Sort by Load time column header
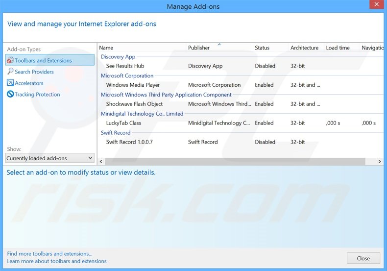 click(x=342, y=48)
